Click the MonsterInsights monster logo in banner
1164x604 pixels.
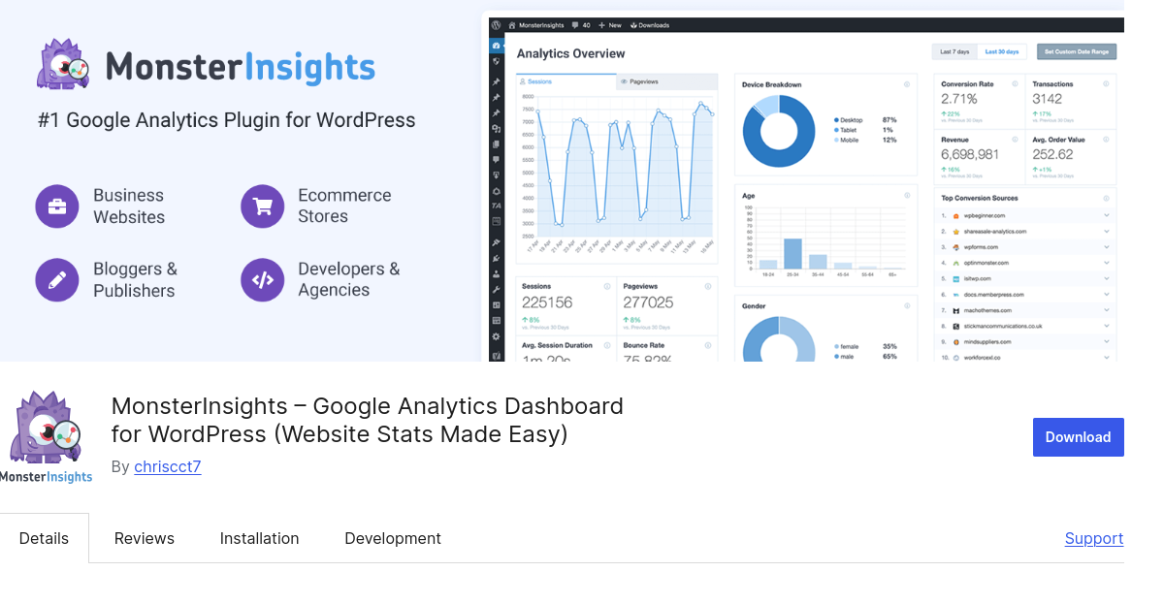click(63, 65)
